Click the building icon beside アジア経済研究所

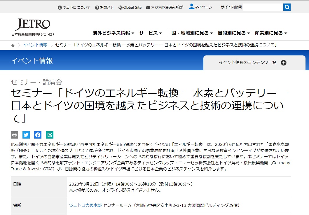[148, 8]
